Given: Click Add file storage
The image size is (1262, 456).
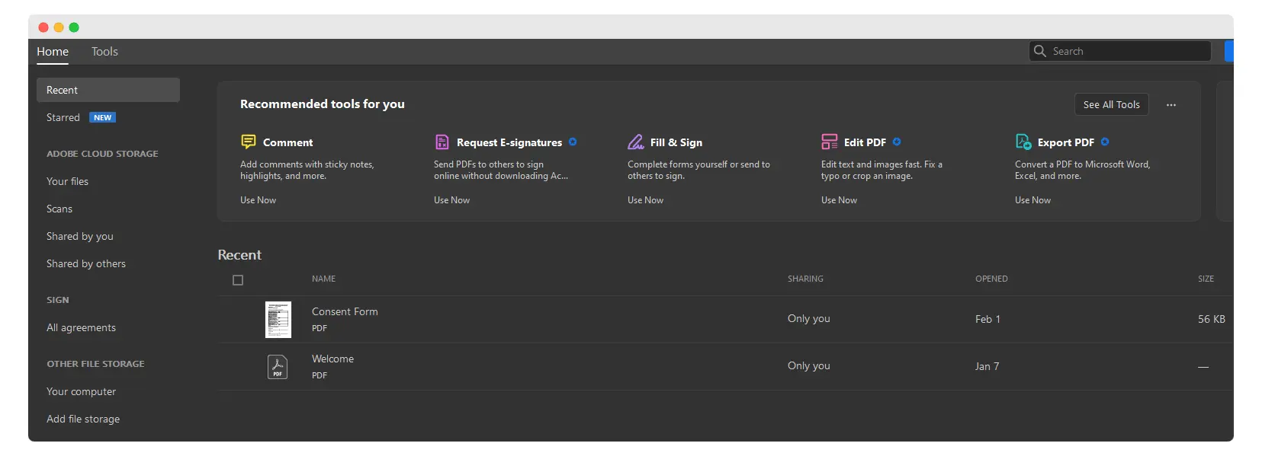Looking at the screenshot, I should pyautogui.click(x=83, y=419).
